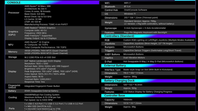The image size is (198, 111).
Task: Click 'Resolution: 1920 x 1200' line
Action: (36, 64)
